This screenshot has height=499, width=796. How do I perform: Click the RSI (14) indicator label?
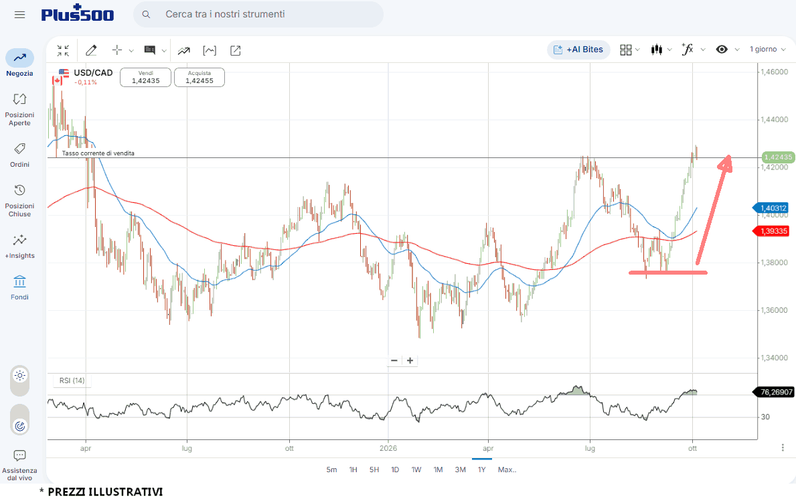(72, 380)
